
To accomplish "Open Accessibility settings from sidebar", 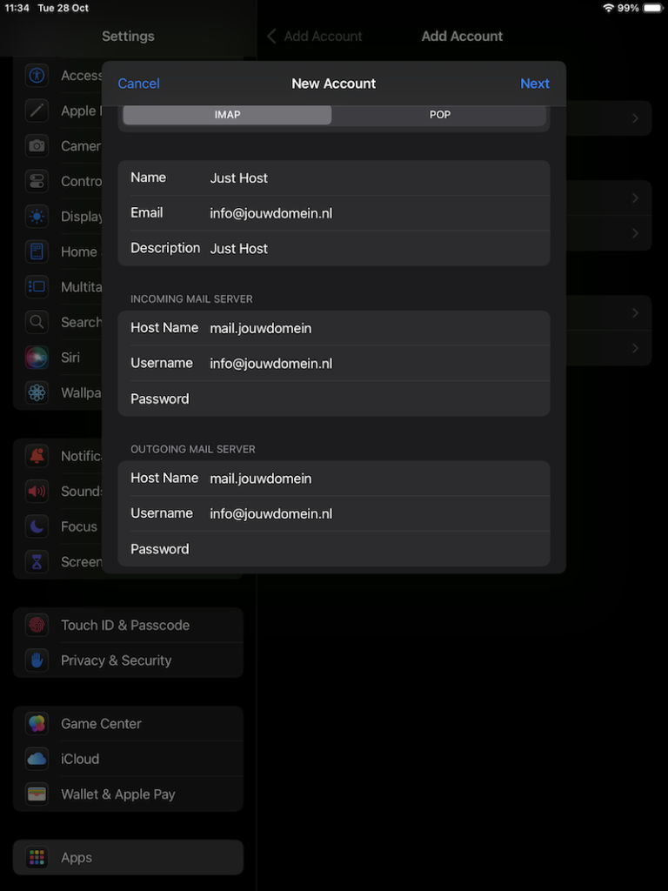I will click(x=37, y=75).
